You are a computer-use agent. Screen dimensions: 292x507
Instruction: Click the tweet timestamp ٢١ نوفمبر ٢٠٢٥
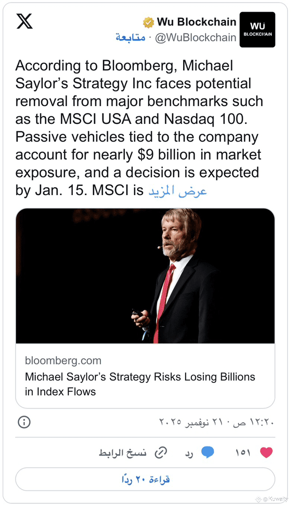click(215, 422)
